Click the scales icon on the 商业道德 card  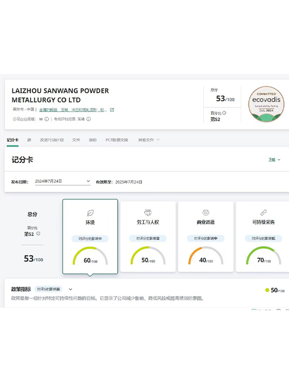(205, 212)
